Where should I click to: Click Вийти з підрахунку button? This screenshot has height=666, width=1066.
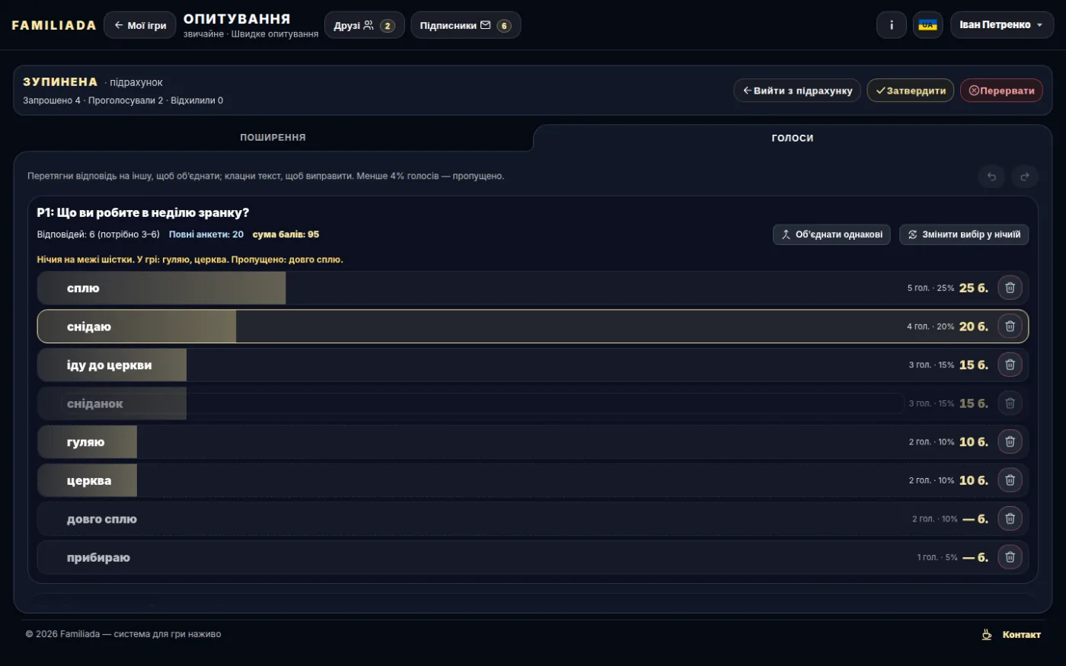(797, 91)
